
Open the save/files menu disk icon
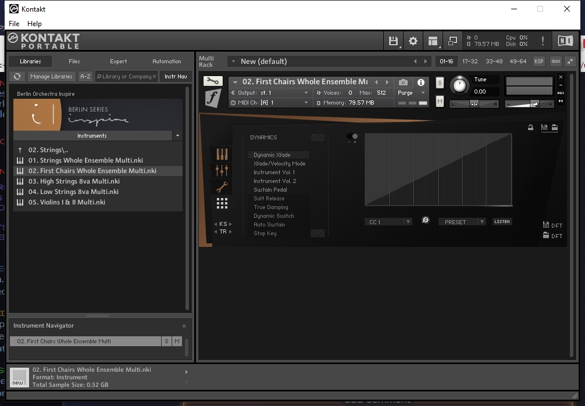(x=393, y=41)
